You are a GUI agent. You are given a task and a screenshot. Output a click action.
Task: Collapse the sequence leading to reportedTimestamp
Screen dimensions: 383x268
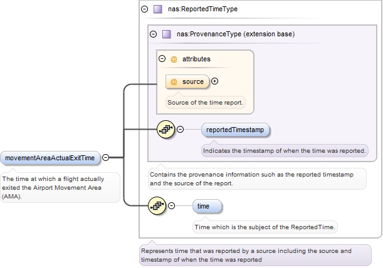tap(181, 130)
